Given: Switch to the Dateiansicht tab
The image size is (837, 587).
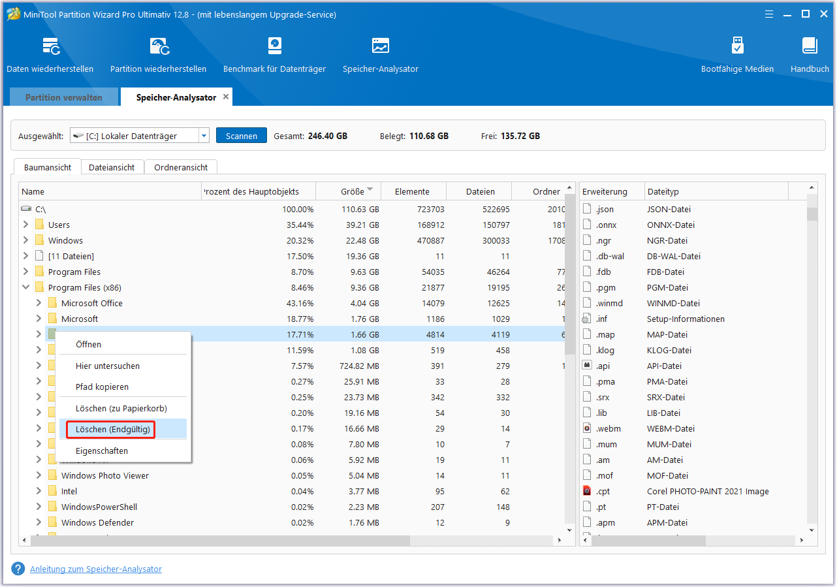Looking at the screenshot, I should click(112, 167).
